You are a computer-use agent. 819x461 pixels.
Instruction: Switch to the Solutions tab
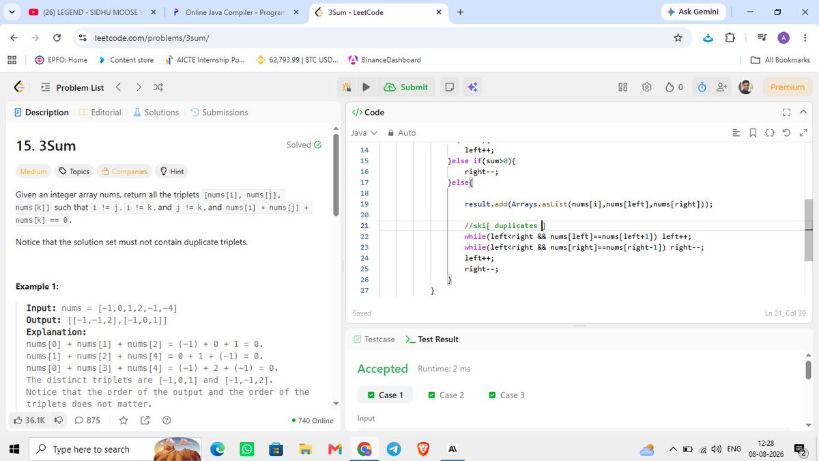pos(156,112)
